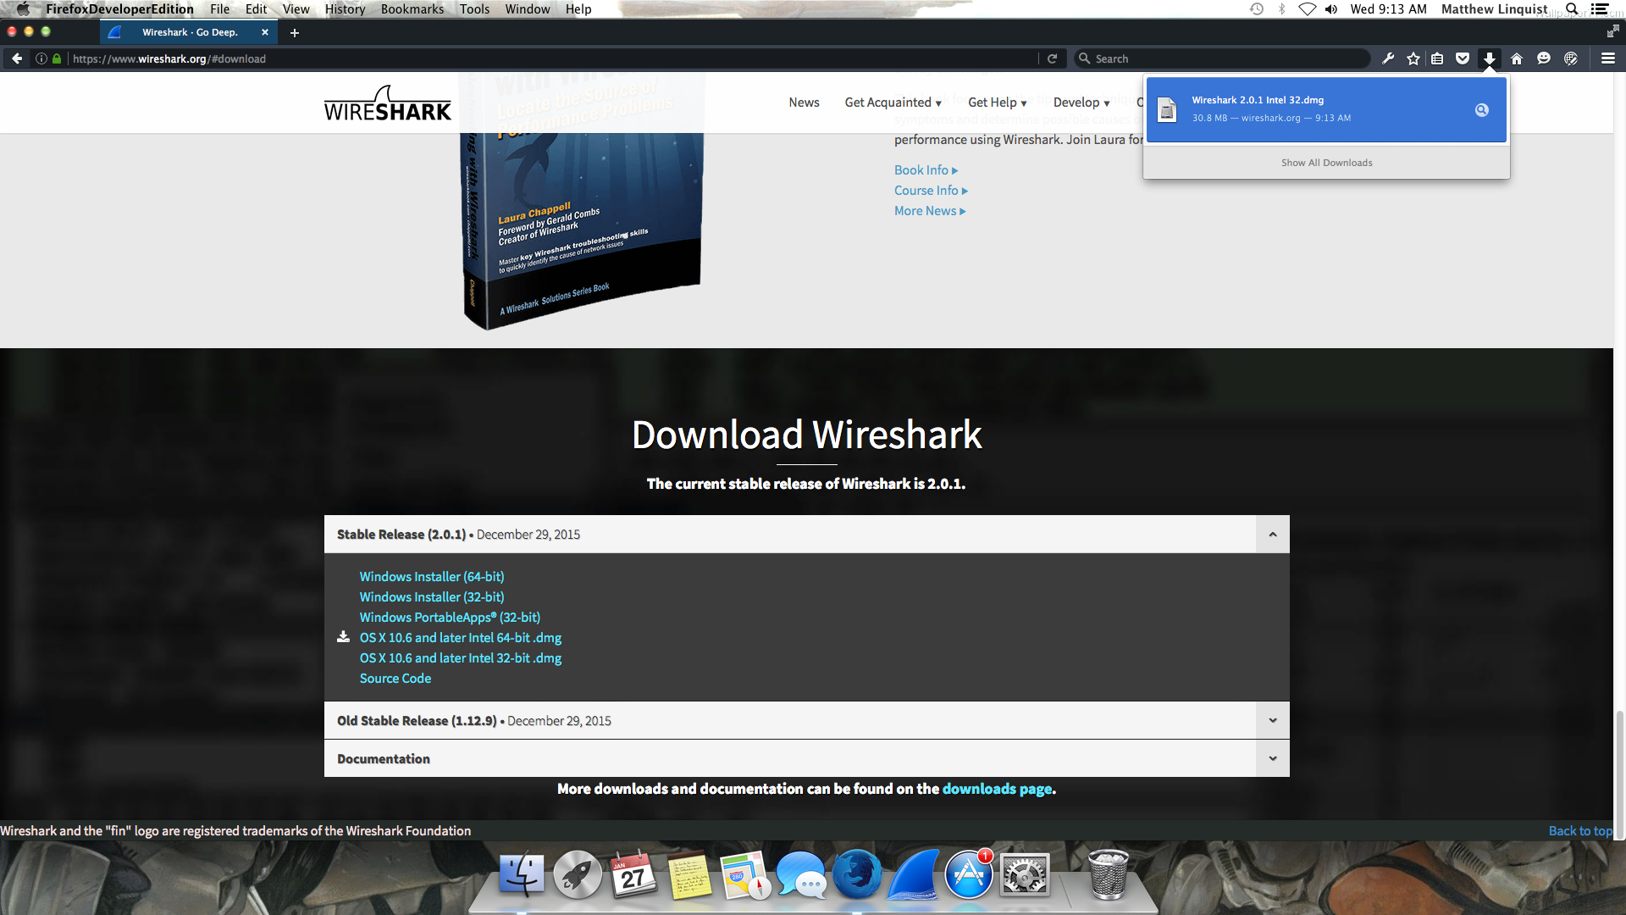Click Show All Downloads button
This screenshot has width=1626, height=915.
(1326, 163)
